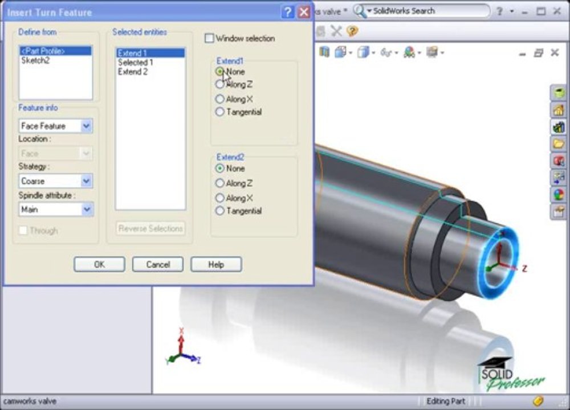Click the View Settings monitor icon

tap(432, 52)
